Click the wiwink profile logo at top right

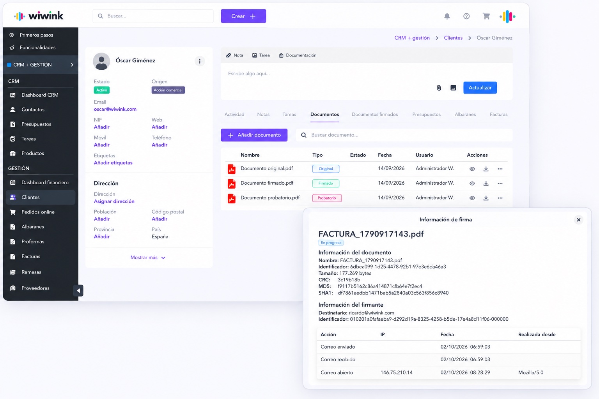507,16
